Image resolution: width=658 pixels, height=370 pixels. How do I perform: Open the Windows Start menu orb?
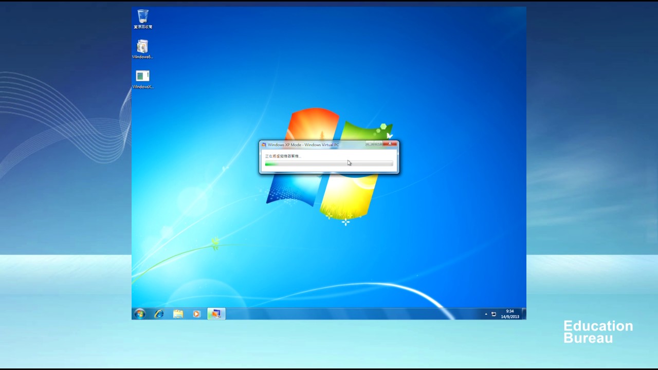(x=140, y=313)
